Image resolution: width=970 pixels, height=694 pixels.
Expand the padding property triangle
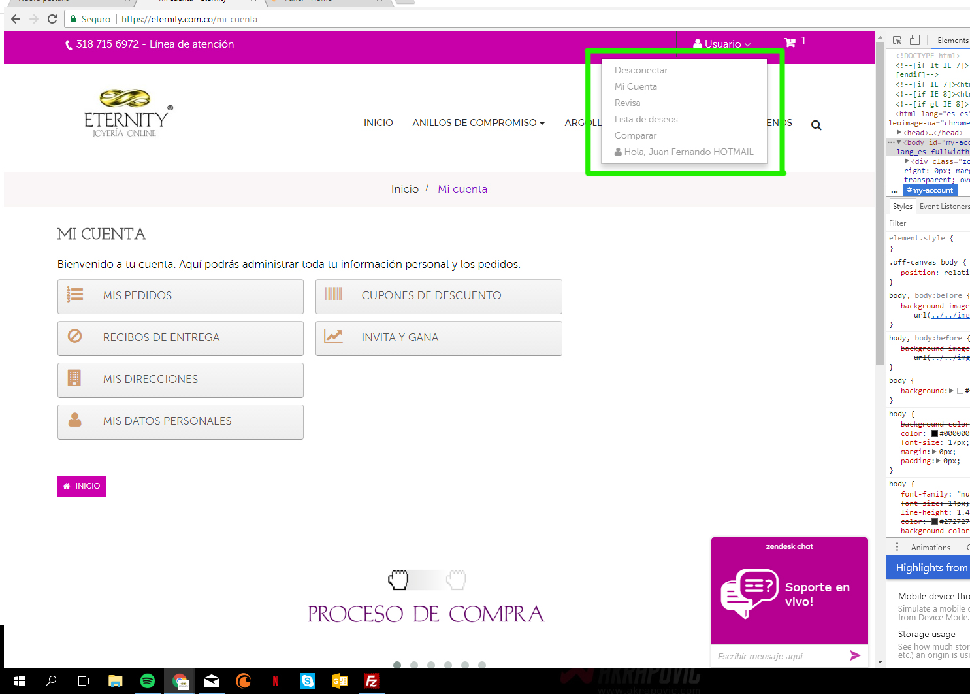tap(939, 461)
